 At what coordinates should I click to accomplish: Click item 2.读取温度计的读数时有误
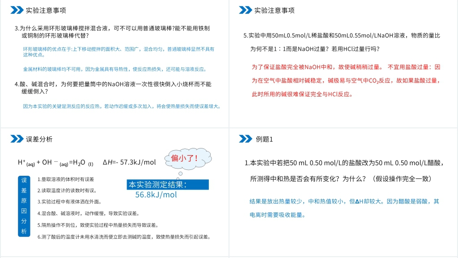click(x=67, y=190)
